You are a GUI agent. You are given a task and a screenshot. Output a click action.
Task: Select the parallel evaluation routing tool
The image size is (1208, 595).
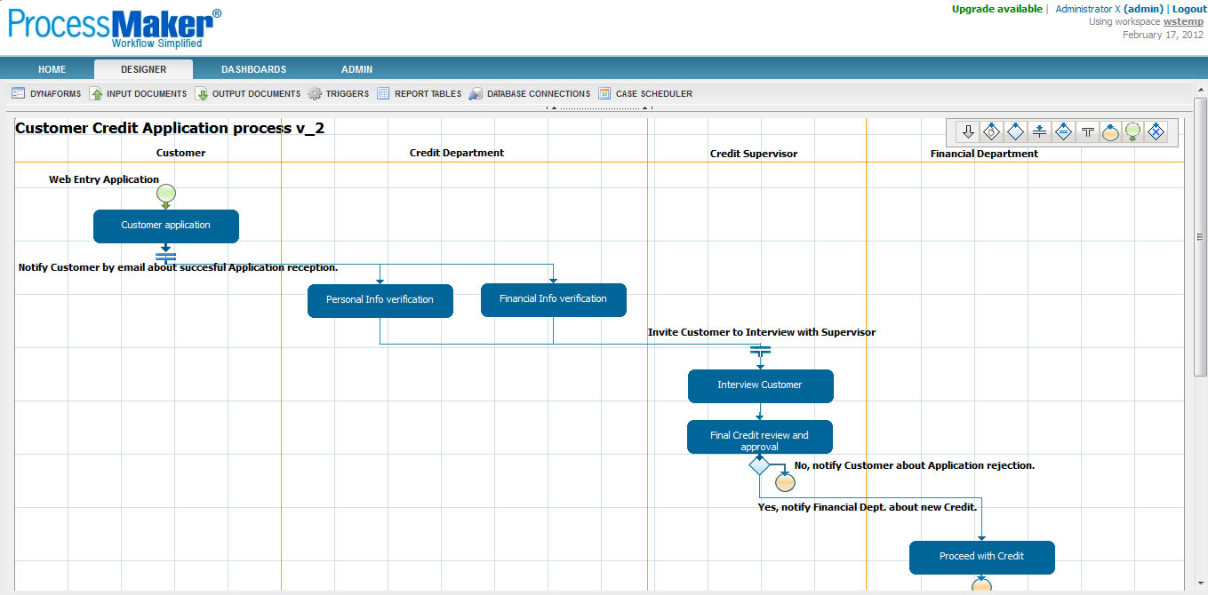pos(1063,131)
